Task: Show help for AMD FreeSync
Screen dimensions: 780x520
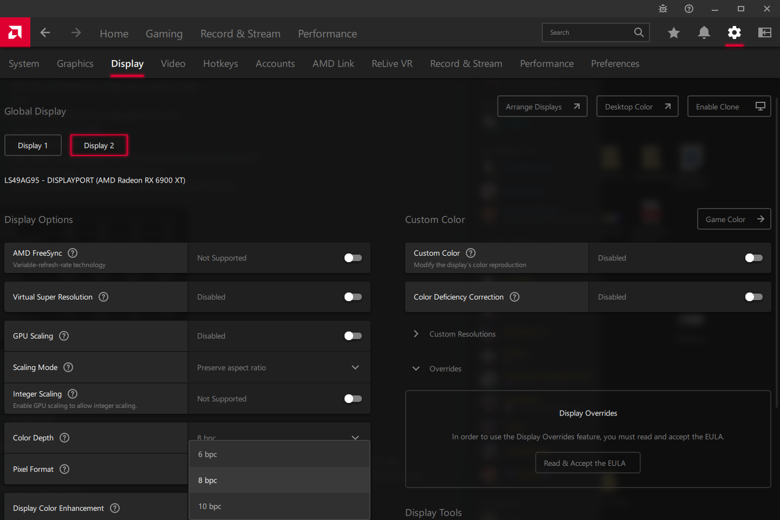Action: coord(73,253)
